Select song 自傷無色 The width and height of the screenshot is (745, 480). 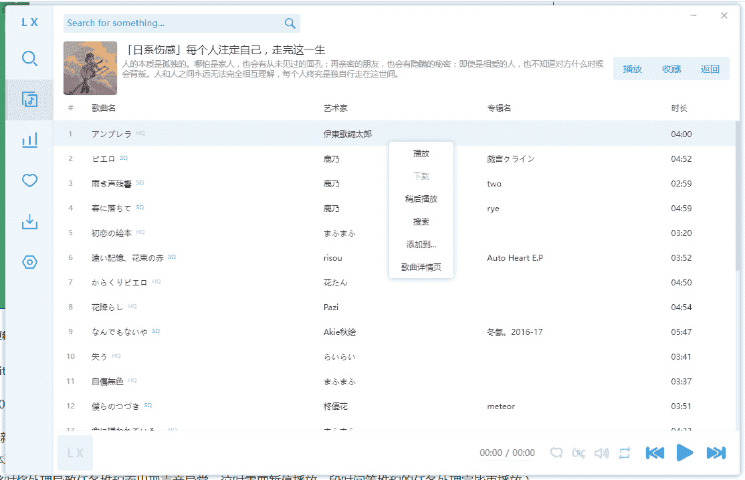tap(108, 381)
